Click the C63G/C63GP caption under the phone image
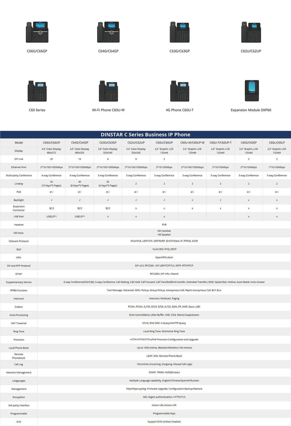The width and height of the screenshot is (291, 426). (180, 51)
